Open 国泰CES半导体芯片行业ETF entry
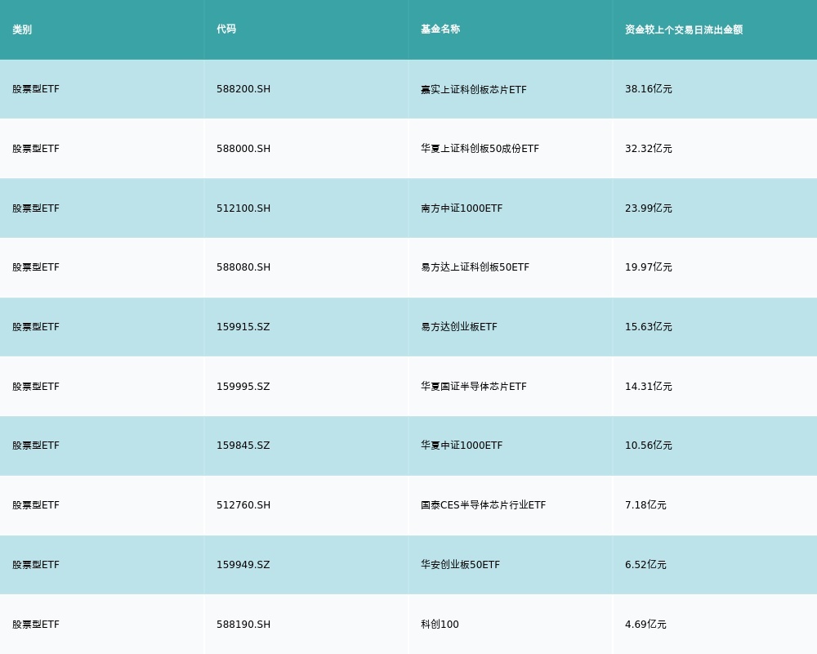The image size is (817, 654). (x=483, y=505)
